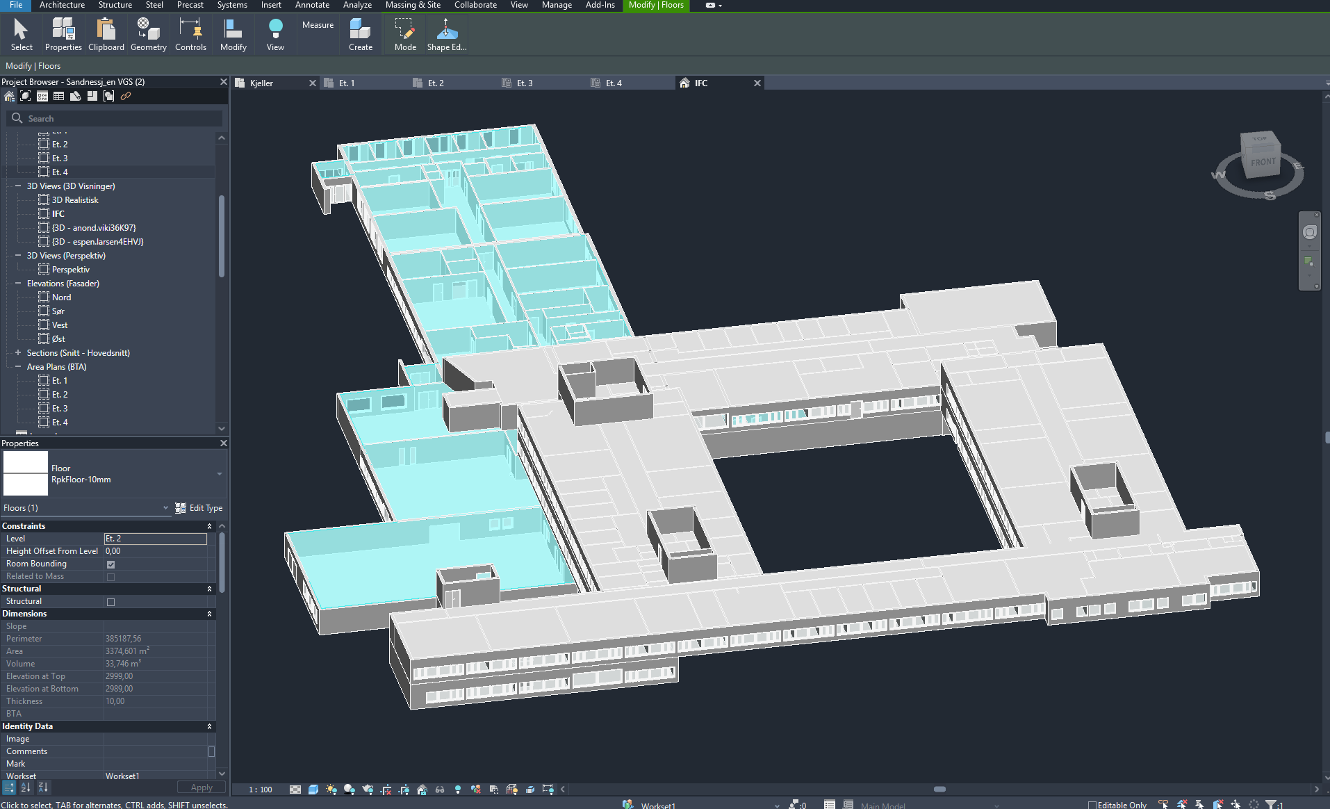The height and width of the screenshot is (809, 1330).
Task: Toggle Related to Mass checkbox
Action: point(110,577)
